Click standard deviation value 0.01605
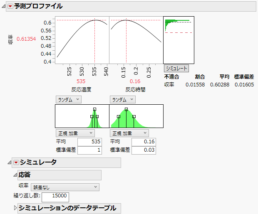Screen dimensions: 258x214 244,85
